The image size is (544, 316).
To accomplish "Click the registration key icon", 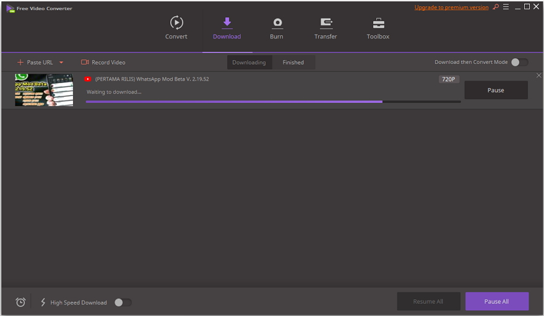I will 496,6.
